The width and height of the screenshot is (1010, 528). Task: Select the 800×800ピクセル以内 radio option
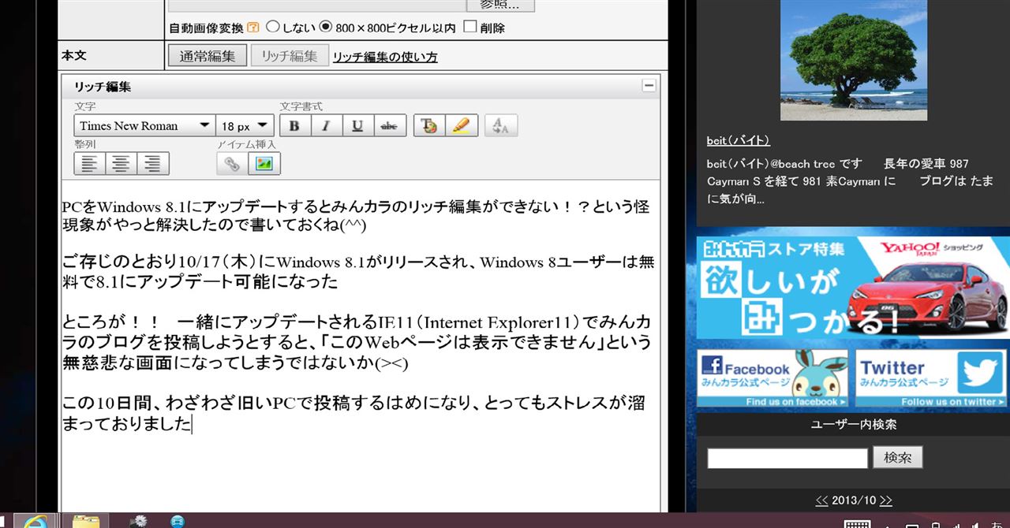(x=326, y=27)
